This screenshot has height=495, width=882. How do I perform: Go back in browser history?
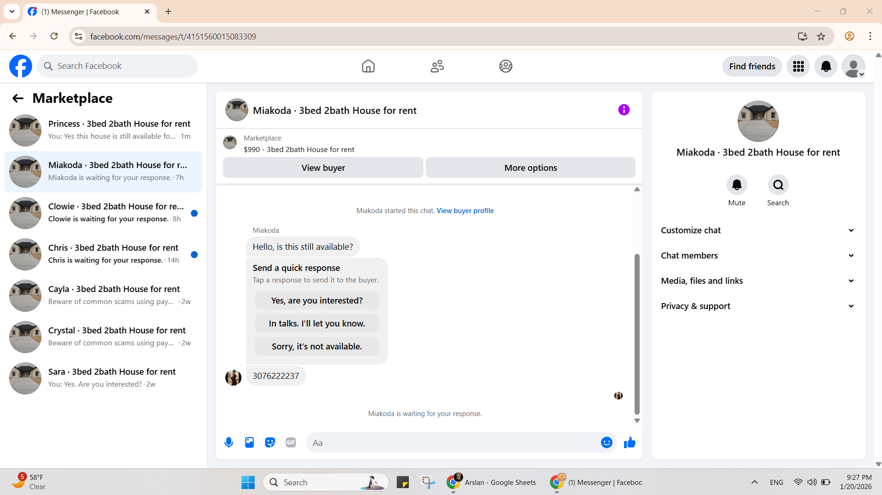tap(13, 36)
